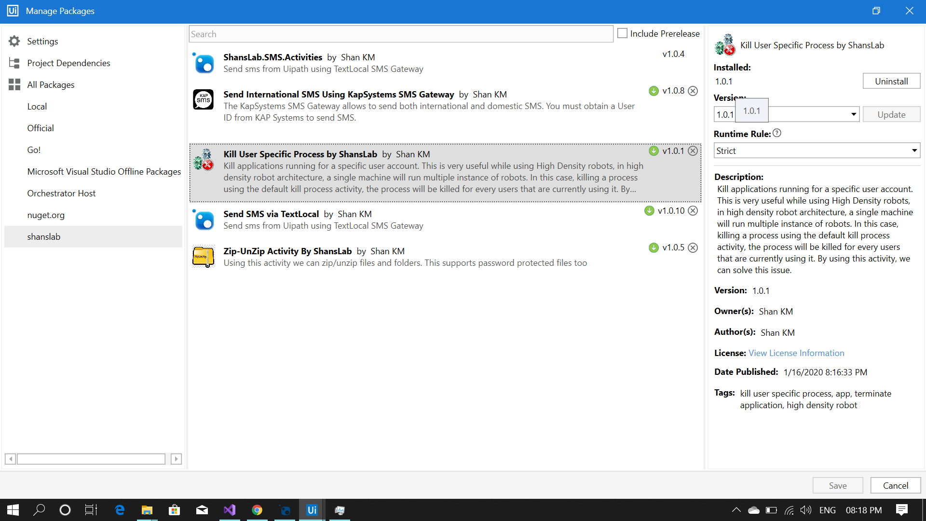
Task: Open Microsoft Edge from taskbar
Action: [x=120, y=510]
